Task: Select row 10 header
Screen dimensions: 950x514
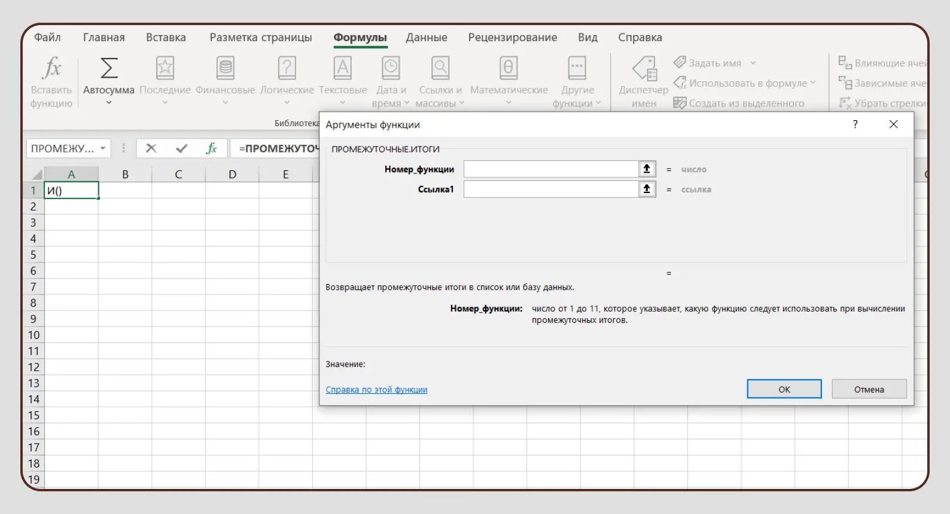Action: (34, 335)
